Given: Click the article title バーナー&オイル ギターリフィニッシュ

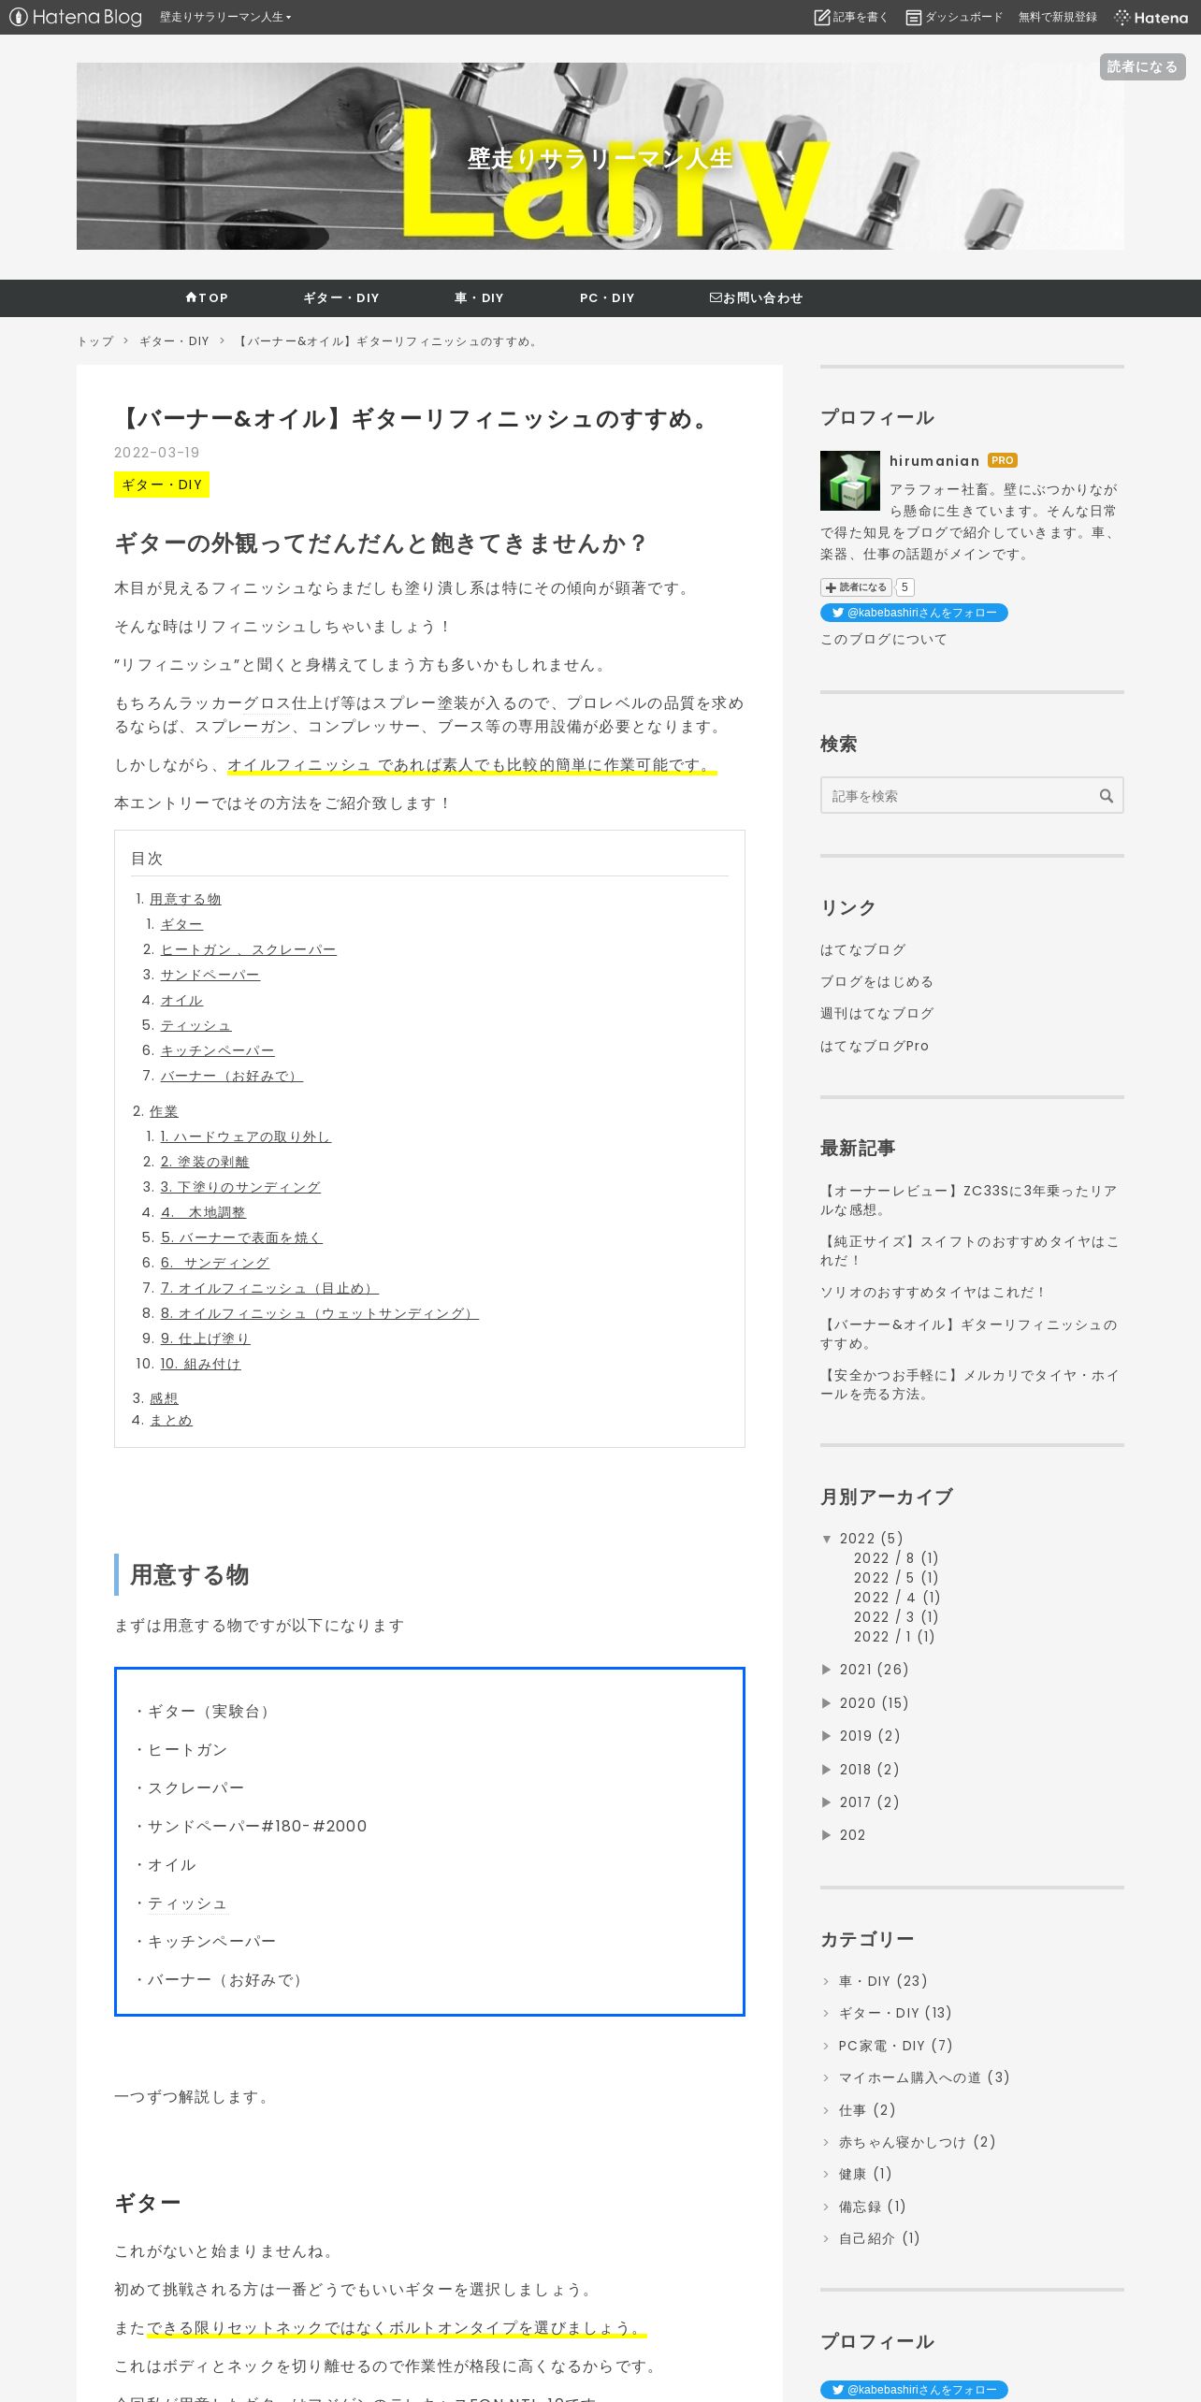Looking at the screenshot, I should pyautogui.click(x=415, y=419).
